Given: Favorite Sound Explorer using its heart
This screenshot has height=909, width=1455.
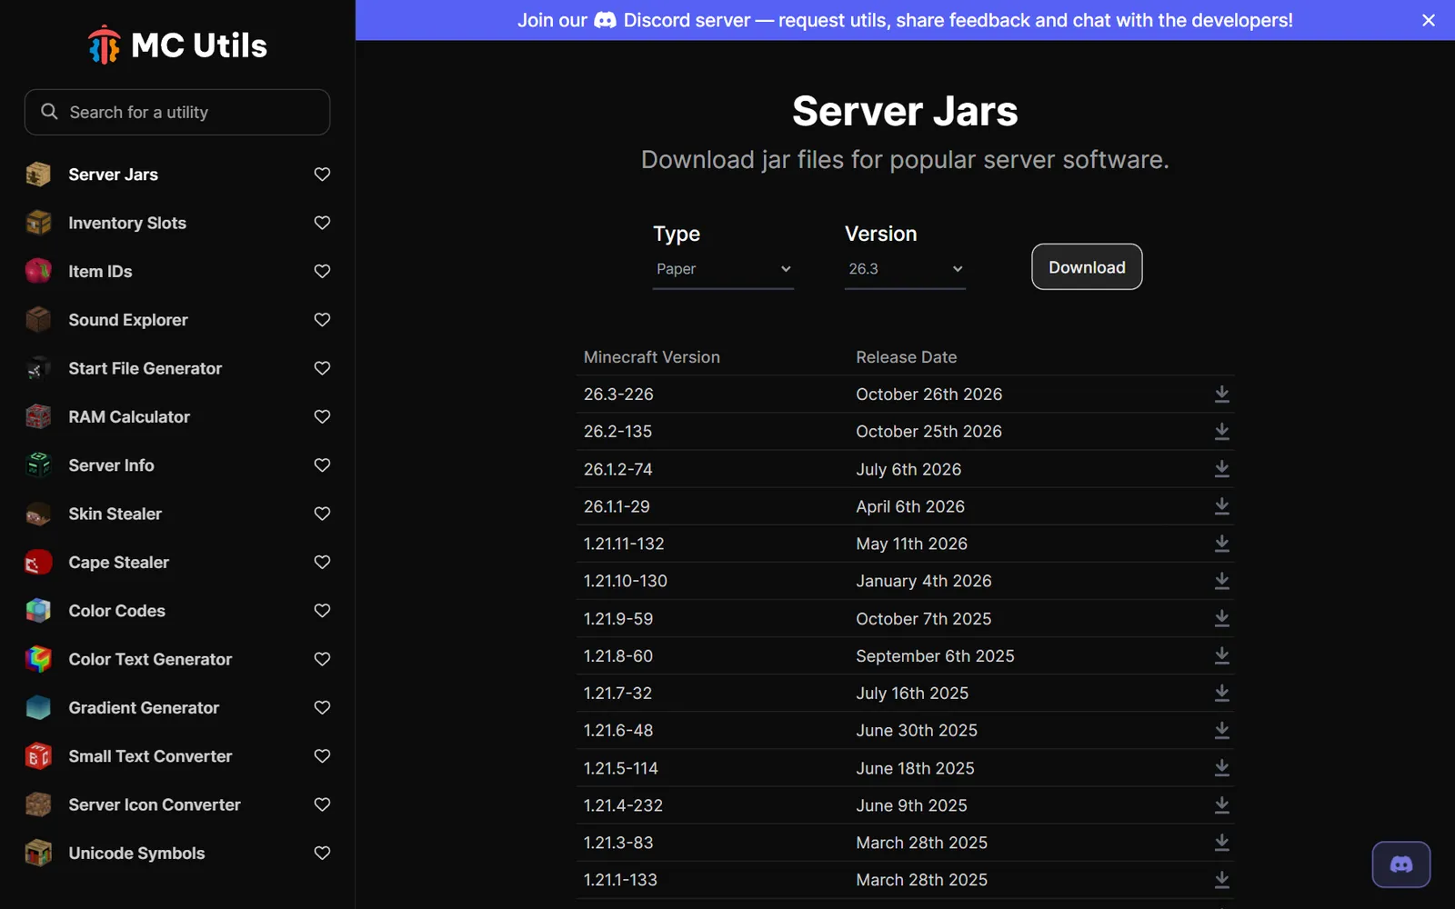Looking at the screenshot, I should [x=322, y=320].
